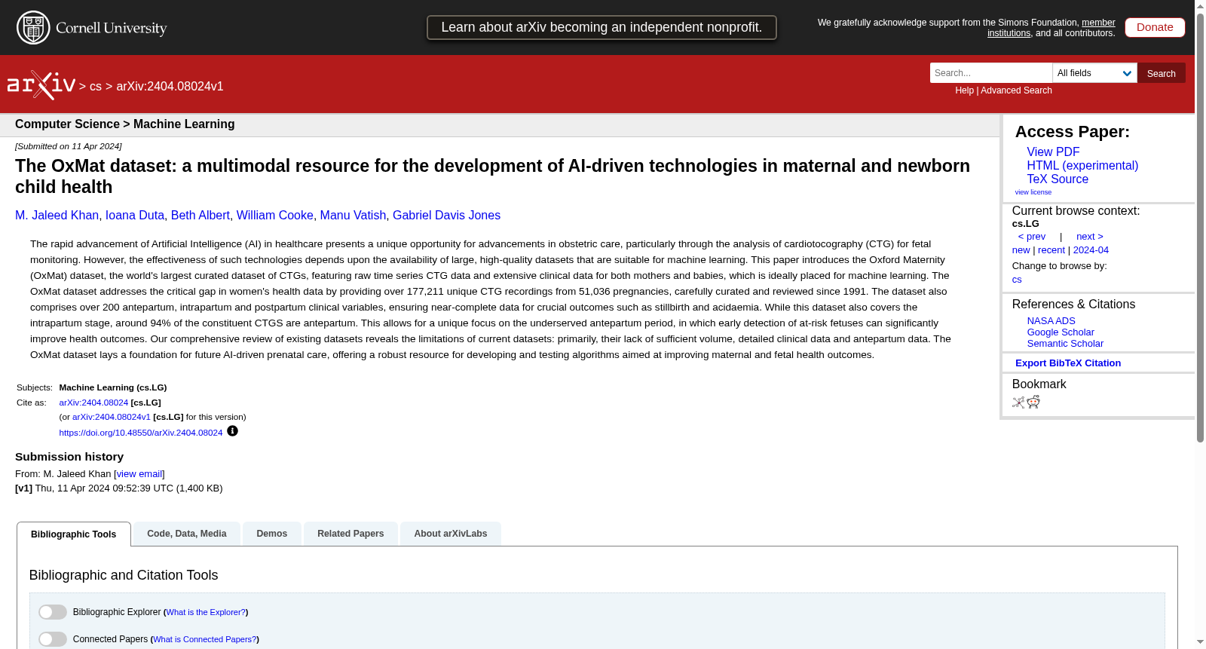Open recent cs.LG listings
The width and height of the screenshot is (1206, 649).
point(1051,250)
